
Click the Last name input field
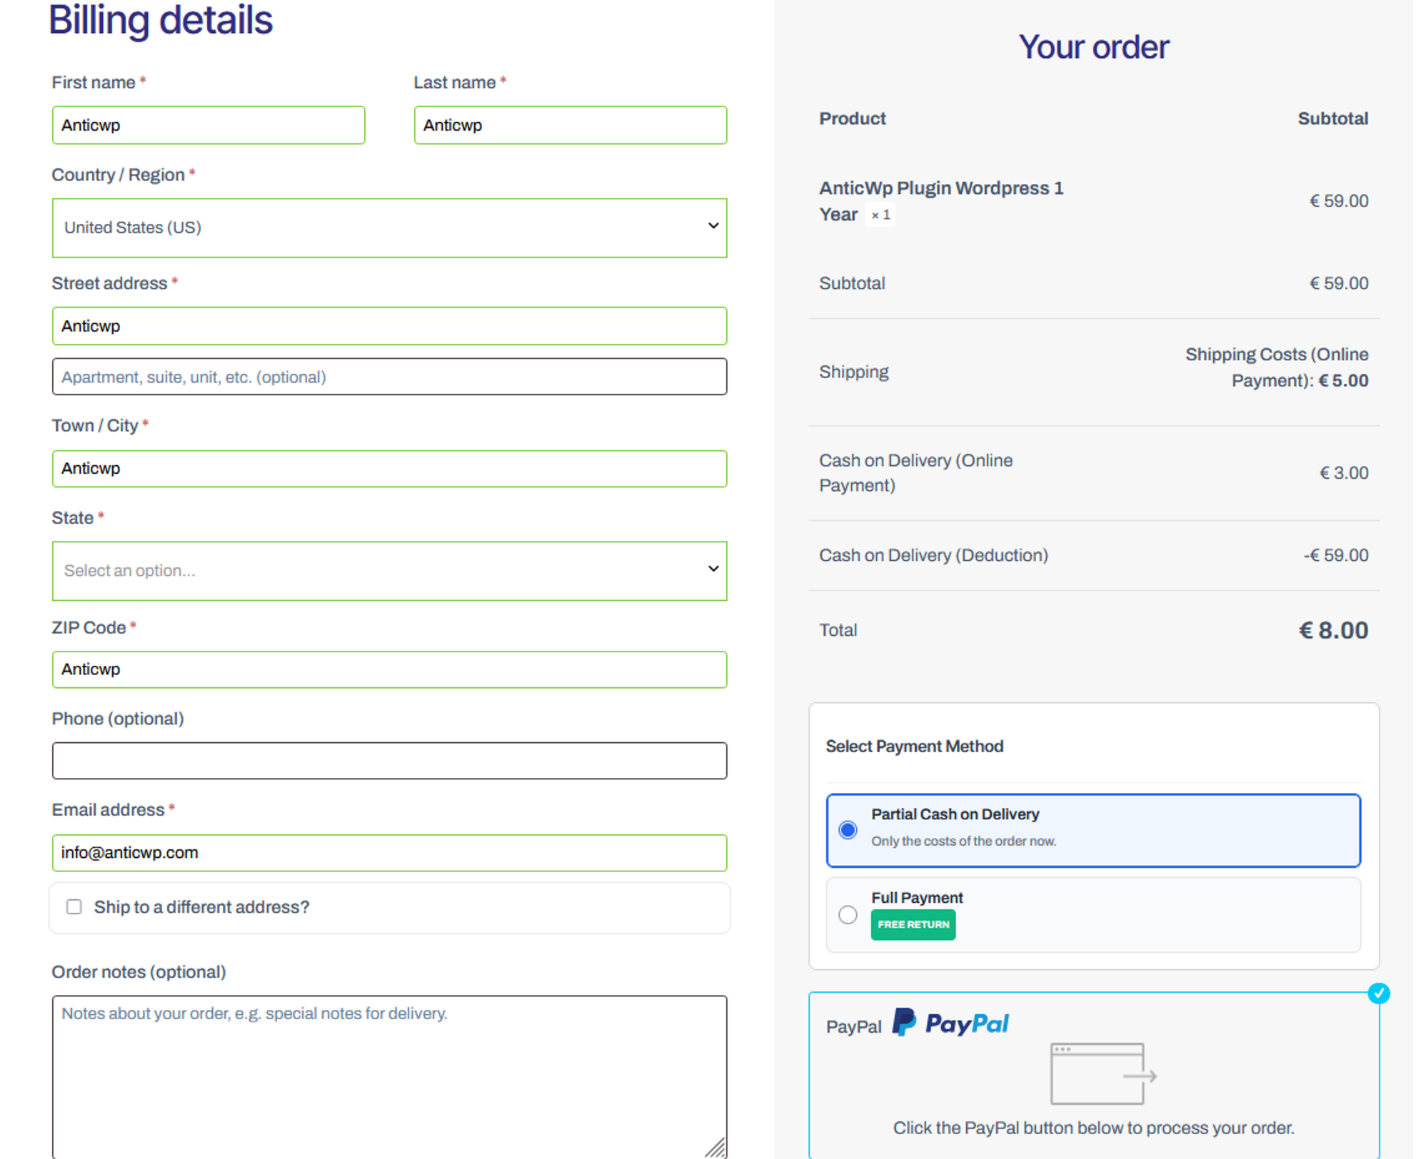[x=570, y=126]
